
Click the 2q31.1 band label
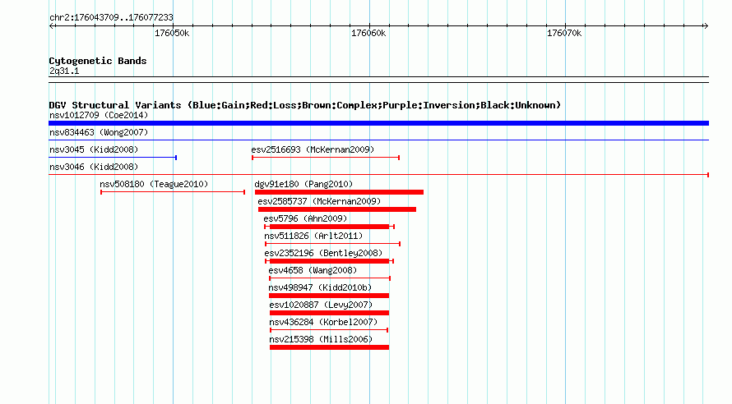pos(64,71)
